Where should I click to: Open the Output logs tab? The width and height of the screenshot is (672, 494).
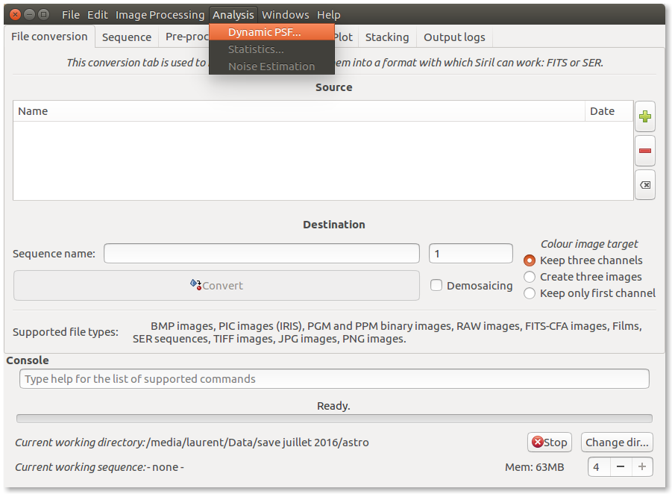[x=454, y=37]
